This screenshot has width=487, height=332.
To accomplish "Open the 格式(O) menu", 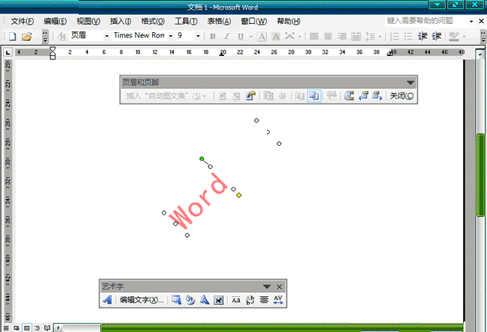I will [x=153, y=21].
